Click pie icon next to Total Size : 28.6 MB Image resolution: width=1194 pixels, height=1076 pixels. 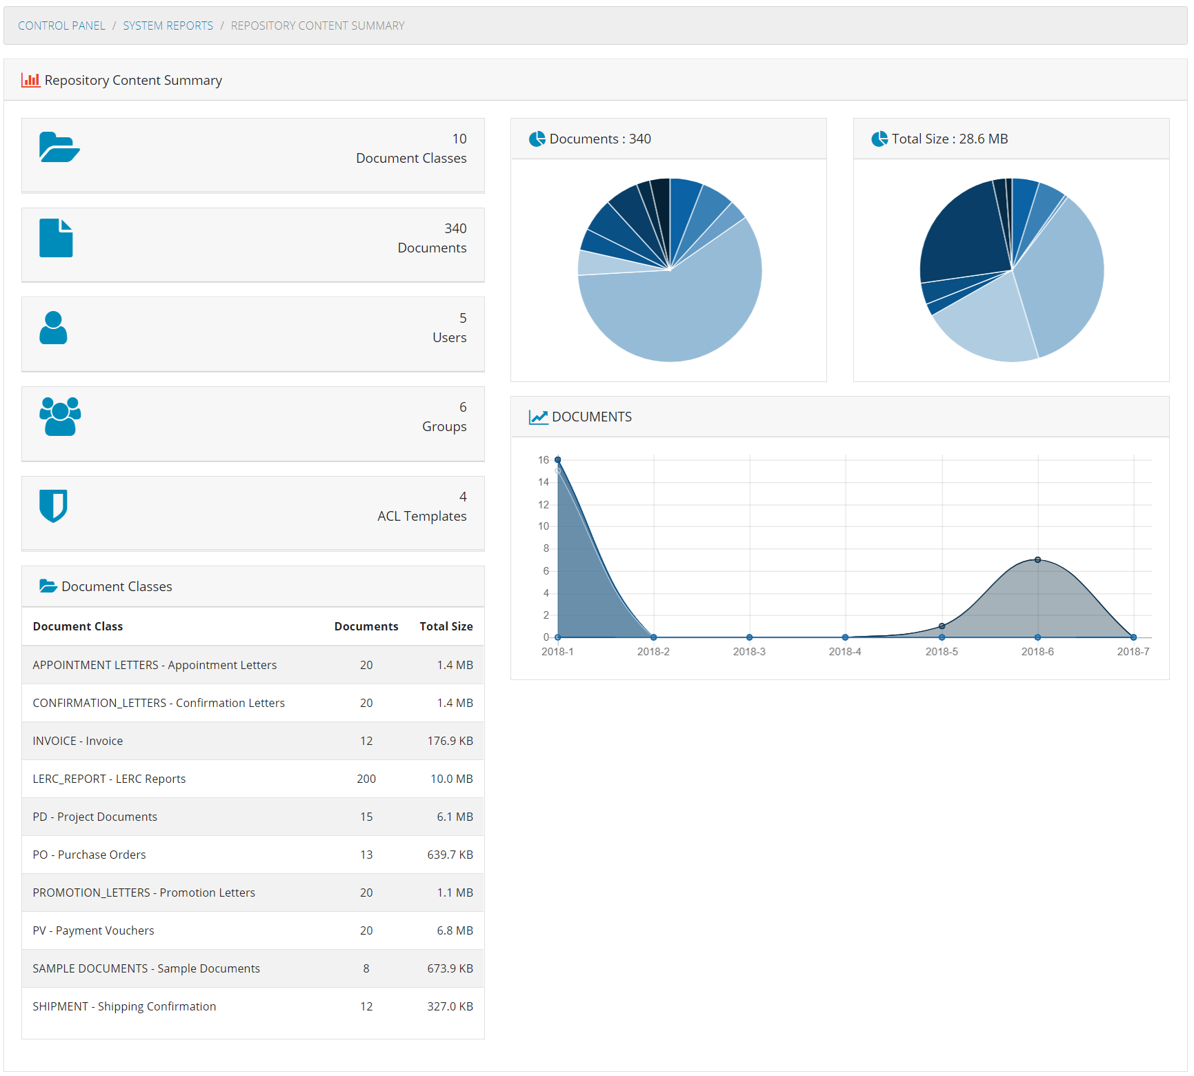pos(879,139)
